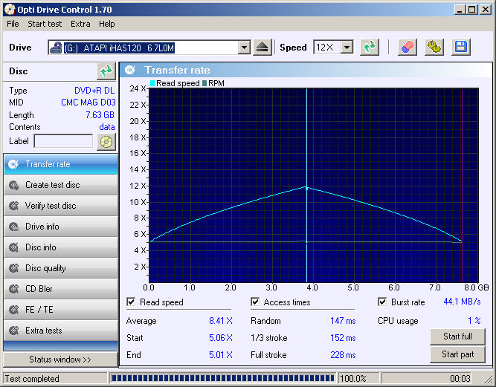Click the Disc info sidebar icon
The width and height of the screenshot is (496, 387).
tap(13, 247)
